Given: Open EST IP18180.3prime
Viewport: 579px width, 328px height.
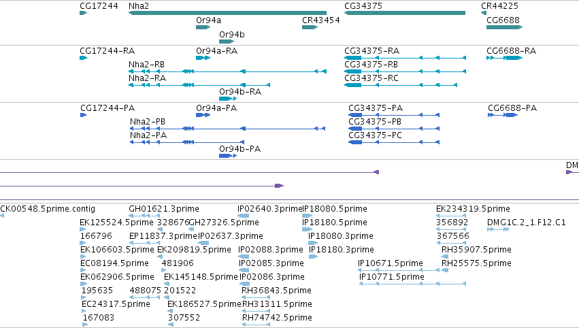Looking at the screenshot, I should (x=342, y=250).
